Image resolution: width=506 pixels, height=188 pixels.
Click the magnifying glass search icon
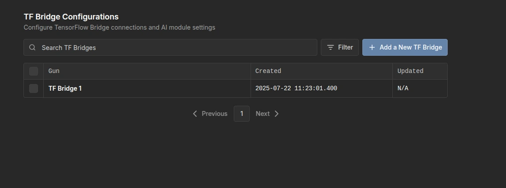click(x=32, y=47)
